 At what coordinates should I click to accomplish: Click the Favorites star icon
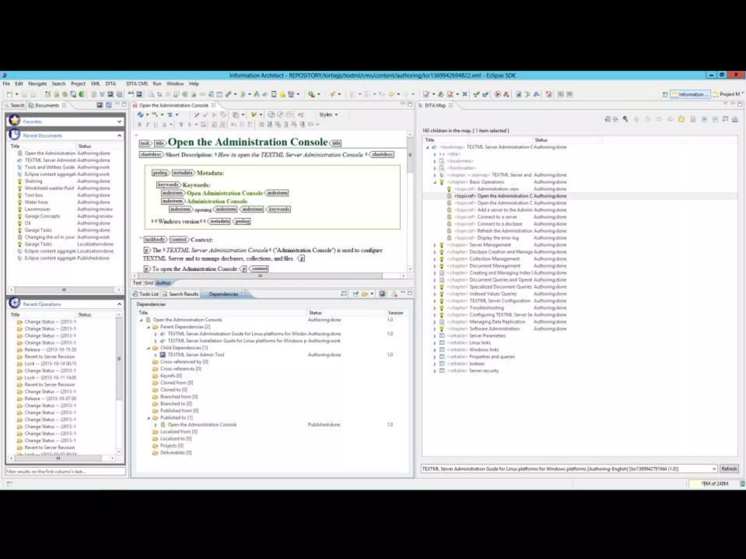click(15, 120)
